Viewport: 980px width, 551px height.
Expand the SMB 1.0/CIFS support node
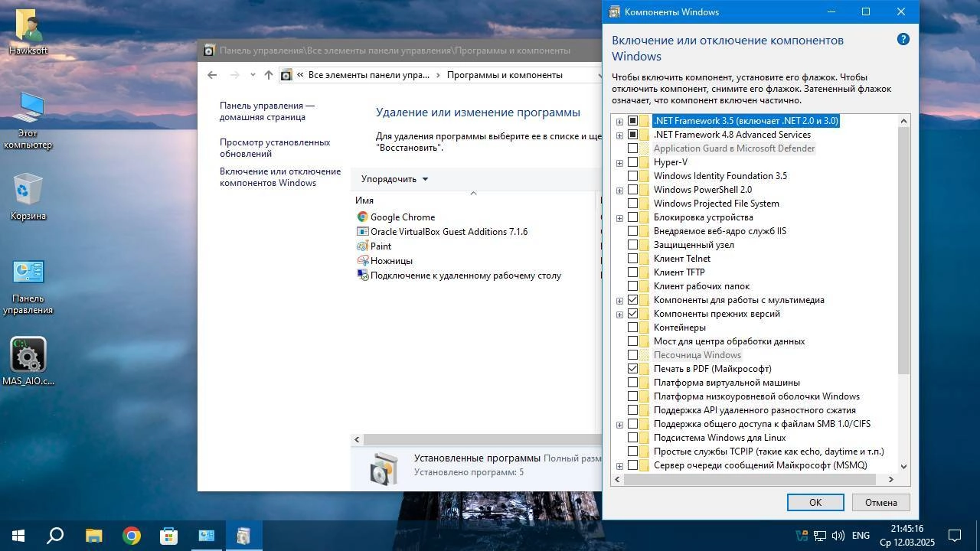619,425
